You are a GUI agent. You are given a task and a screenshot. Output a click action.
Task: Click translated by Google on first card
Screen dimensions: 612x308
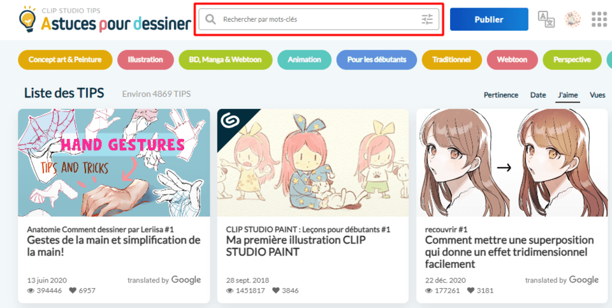coord(164,280)
